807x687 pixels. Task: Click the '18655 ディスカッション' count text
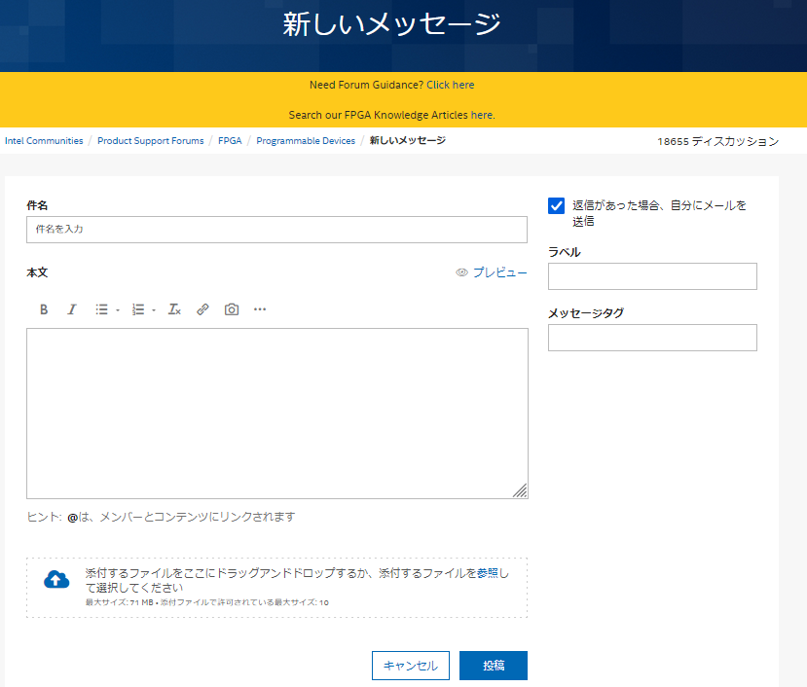coord(718,141)
